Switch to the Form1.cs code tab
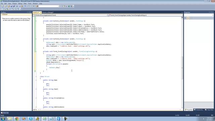 point(36,12)
